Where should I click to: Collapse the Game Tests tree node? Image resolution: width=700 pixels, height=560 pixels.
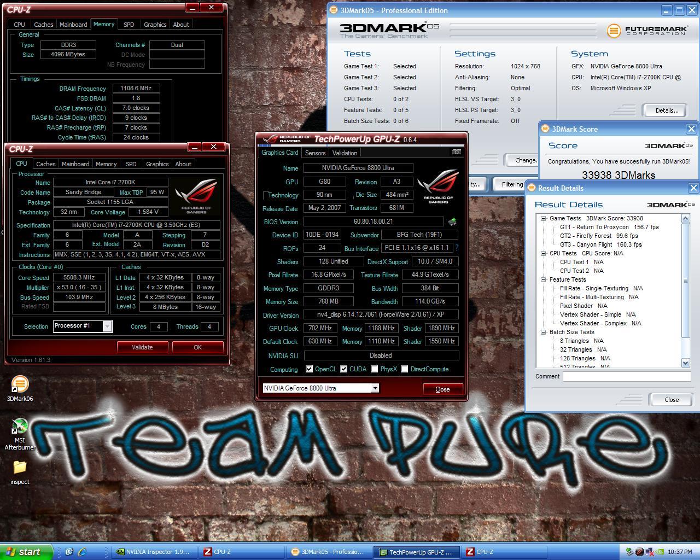tap(544, 218)
